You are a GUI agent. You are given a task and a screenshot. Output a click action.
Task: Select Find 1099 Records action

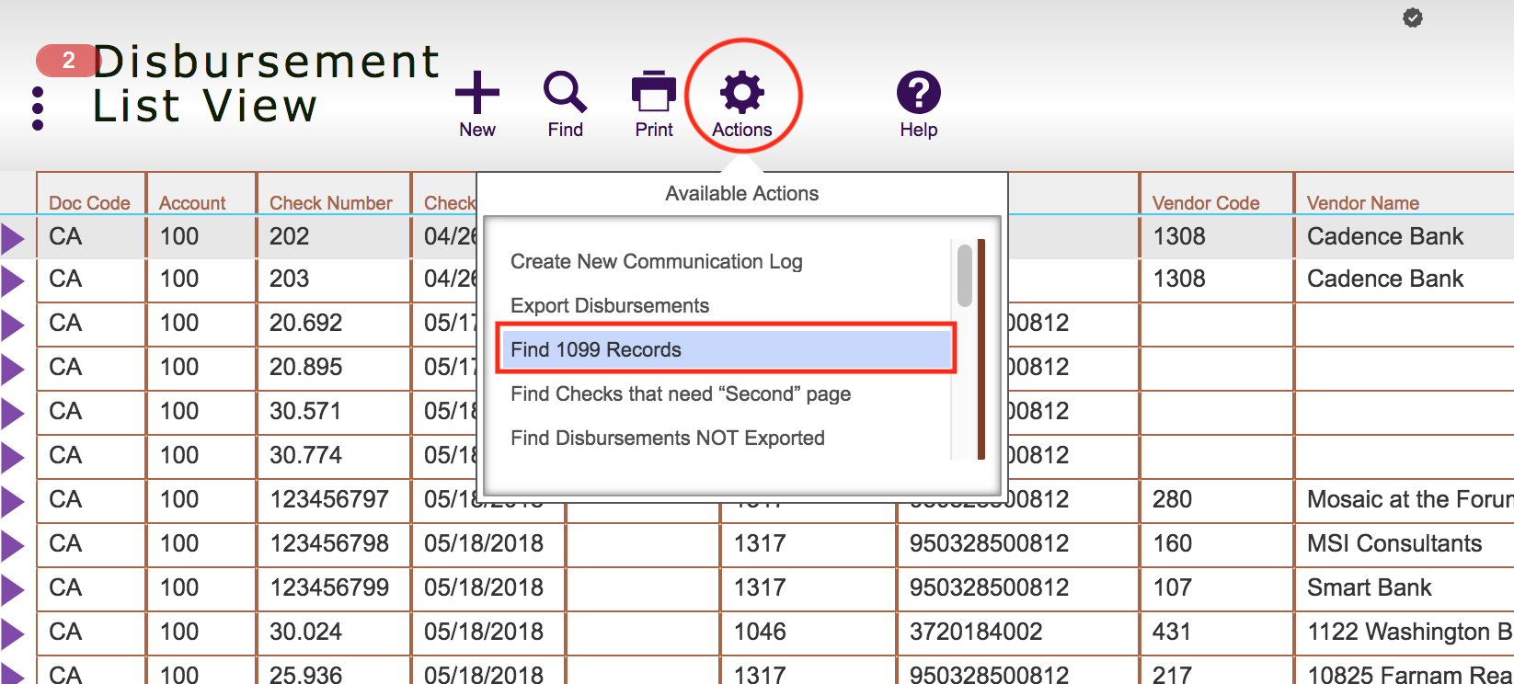(726, 349)
